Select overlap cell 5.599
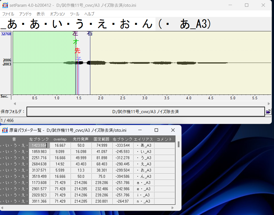Image resolution: width=274 pixels, height=215 pixels. tap(60, 170)
